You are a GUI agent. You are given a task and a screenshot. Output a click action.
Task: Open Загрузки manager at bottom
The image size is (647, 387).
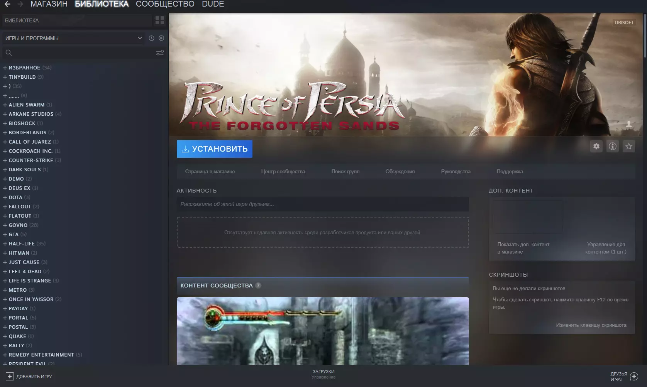(x=323, y=374)
